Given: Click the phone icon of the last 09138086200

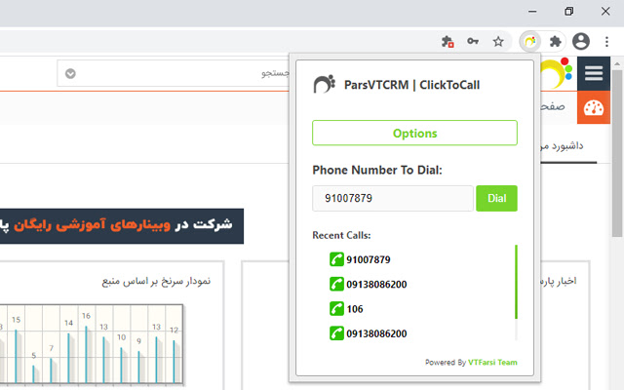Looking at the screenshot, I should (336, 333).
